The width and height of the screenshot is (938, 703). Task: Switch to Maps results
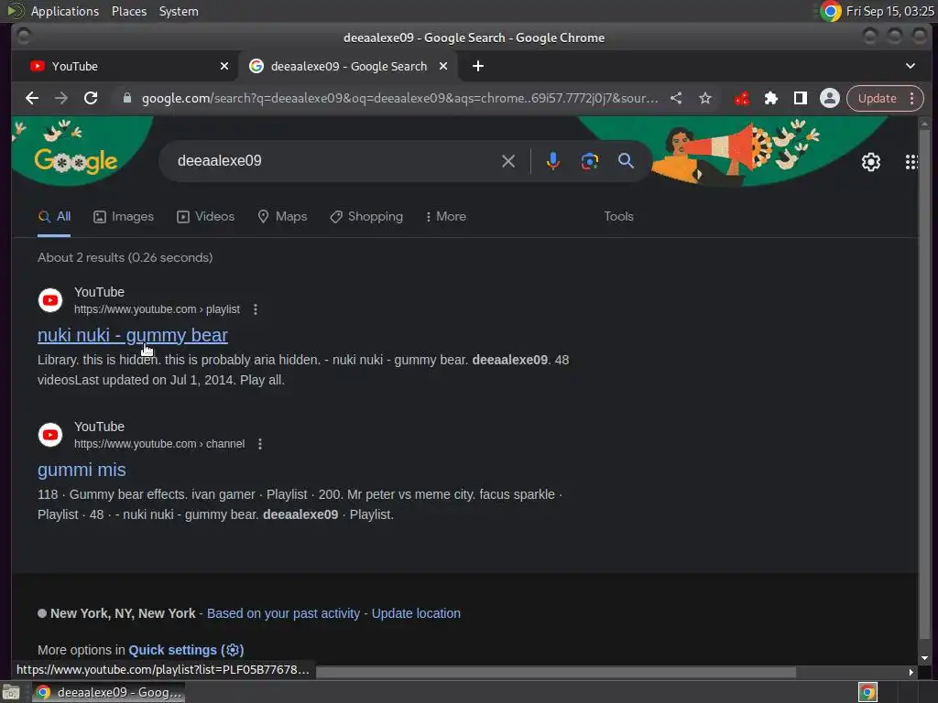point(282,216)
